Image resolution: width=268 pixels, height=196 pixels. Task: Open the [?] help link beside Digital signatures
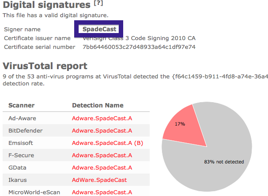pyautogui.click(x=98, y=3)
